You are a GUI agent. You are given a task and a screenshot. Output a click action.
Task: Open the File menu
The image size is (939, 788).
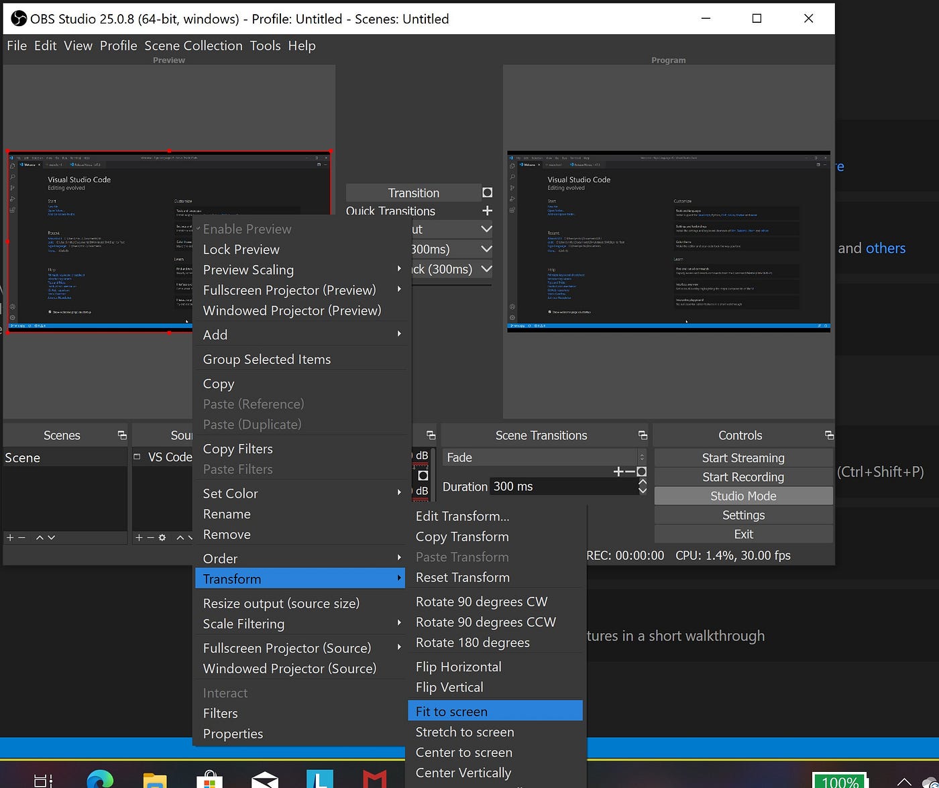click(17, 46)
